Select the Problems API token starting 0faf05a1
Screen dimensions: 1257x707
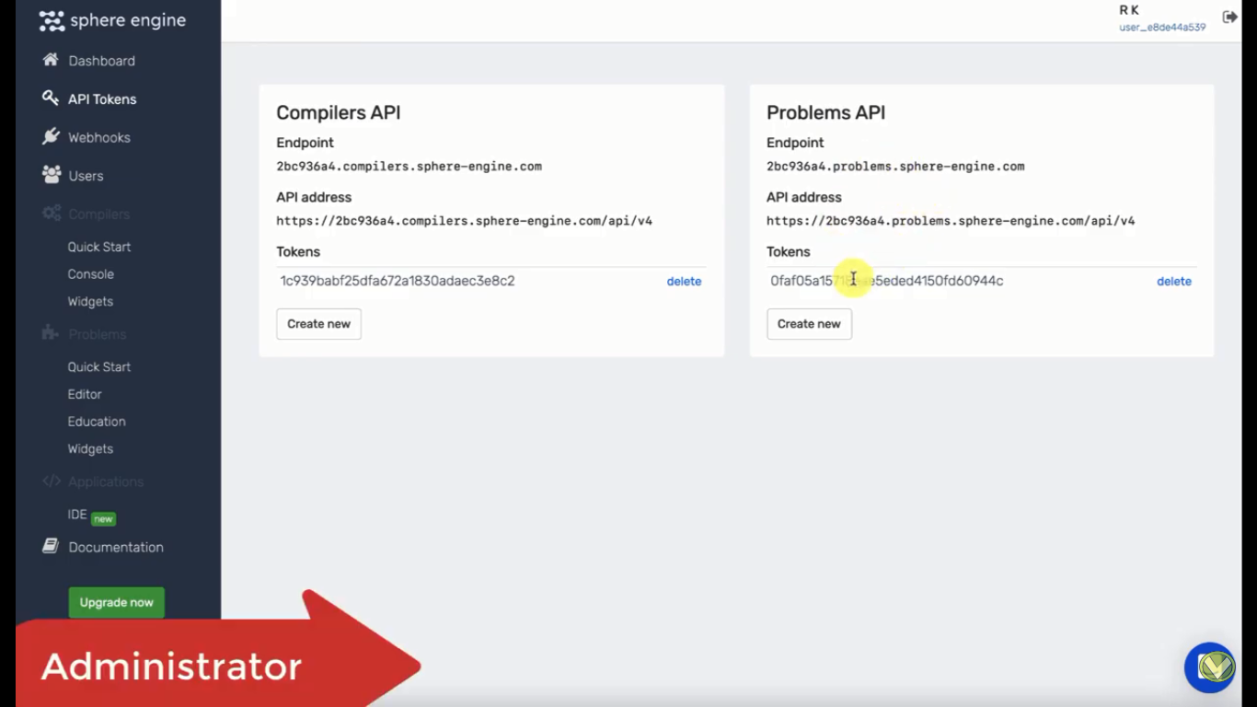coord(887,281)
